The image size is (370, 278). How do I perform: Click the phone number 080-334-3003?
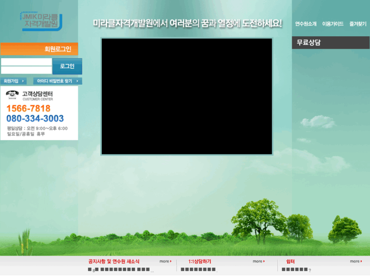tap(35, 118)
